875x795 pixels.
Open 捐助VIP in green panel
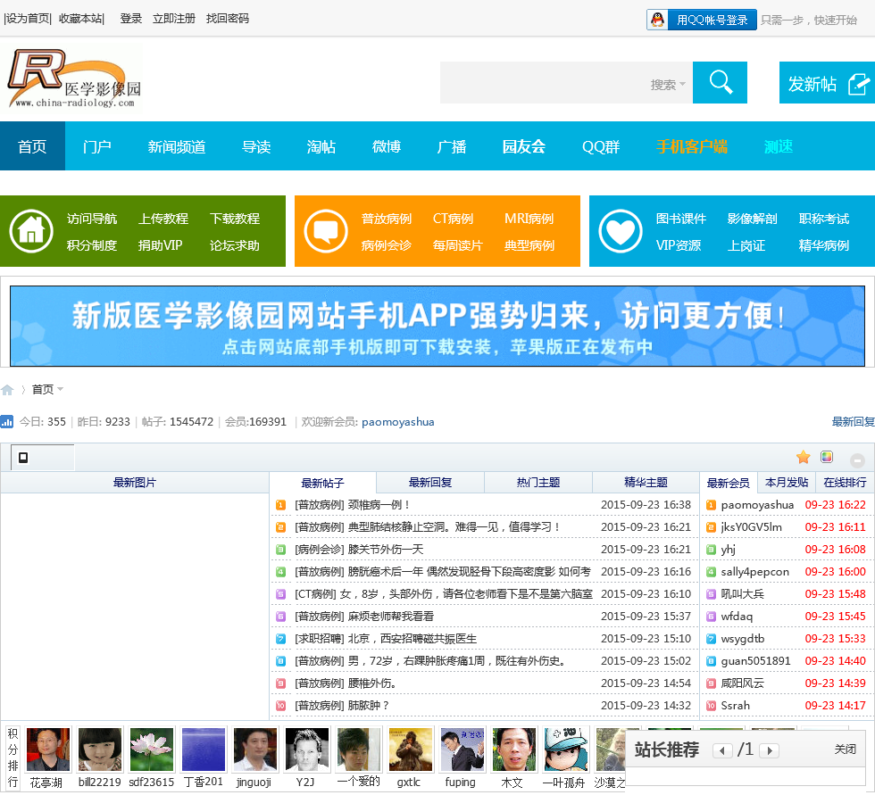pyautogui.click(x=160, y=245)
